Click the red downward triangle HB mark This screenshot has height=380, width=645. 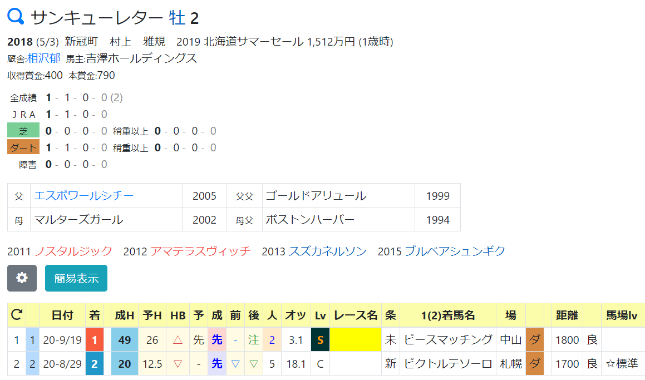tap(178, 363)
